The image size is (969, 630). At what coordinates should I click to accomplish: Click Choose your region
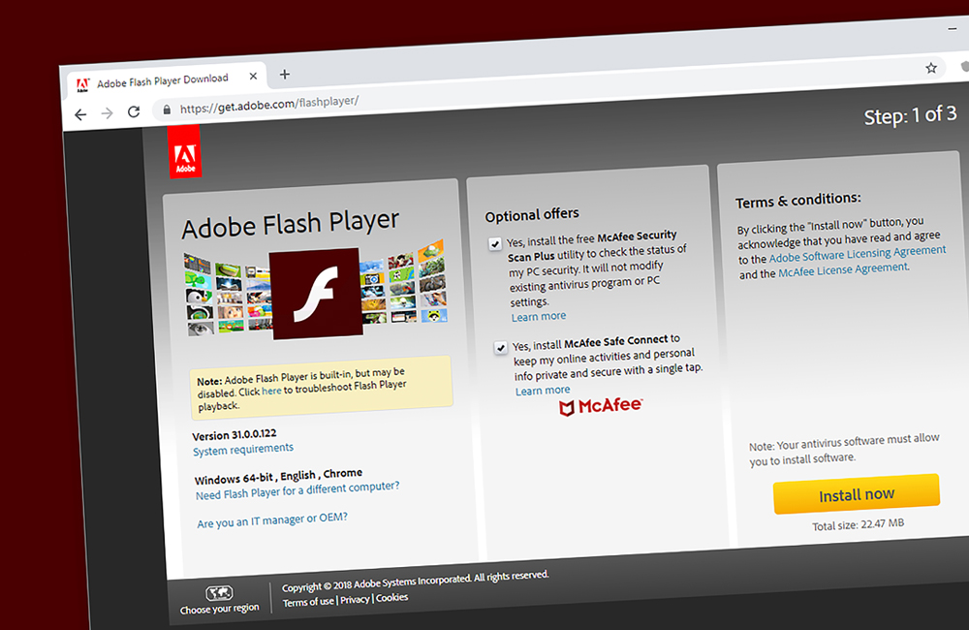[219, 609]
